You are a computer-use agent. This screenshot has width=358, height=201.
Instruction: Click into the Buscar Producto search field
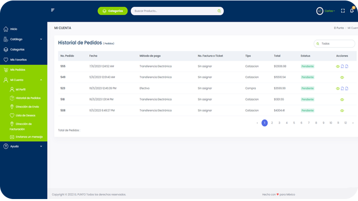click(x=177, y=11)
